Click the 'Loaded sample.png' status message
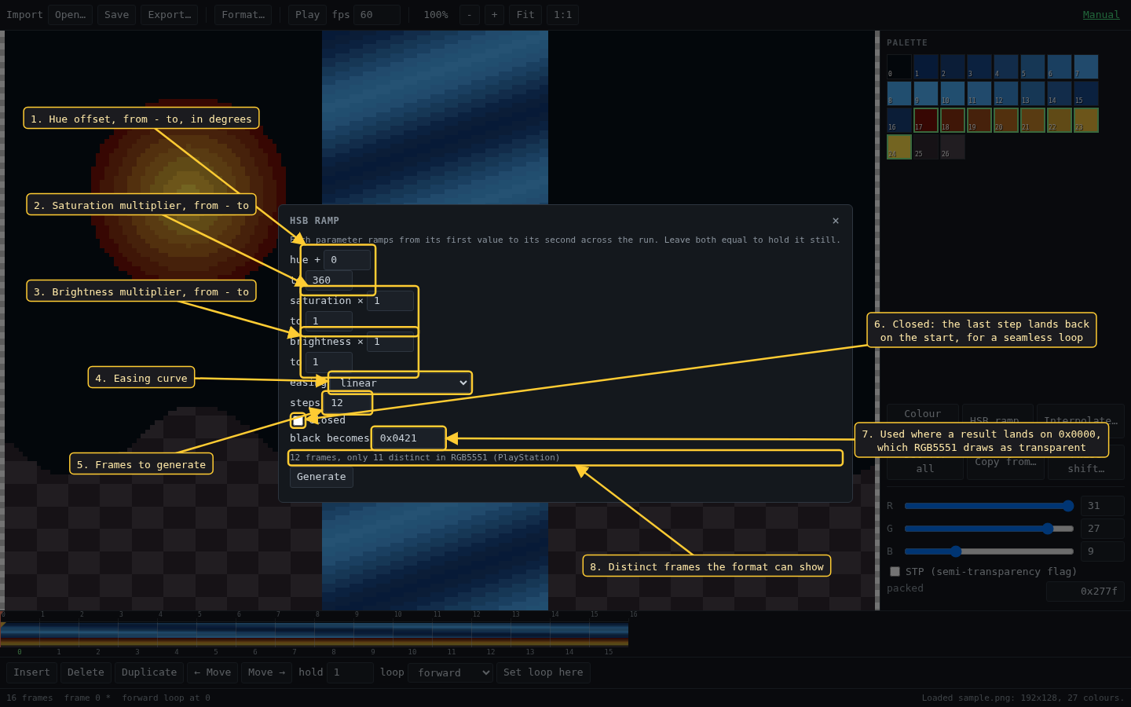 pyautogui.click(x=1023, y=698)
